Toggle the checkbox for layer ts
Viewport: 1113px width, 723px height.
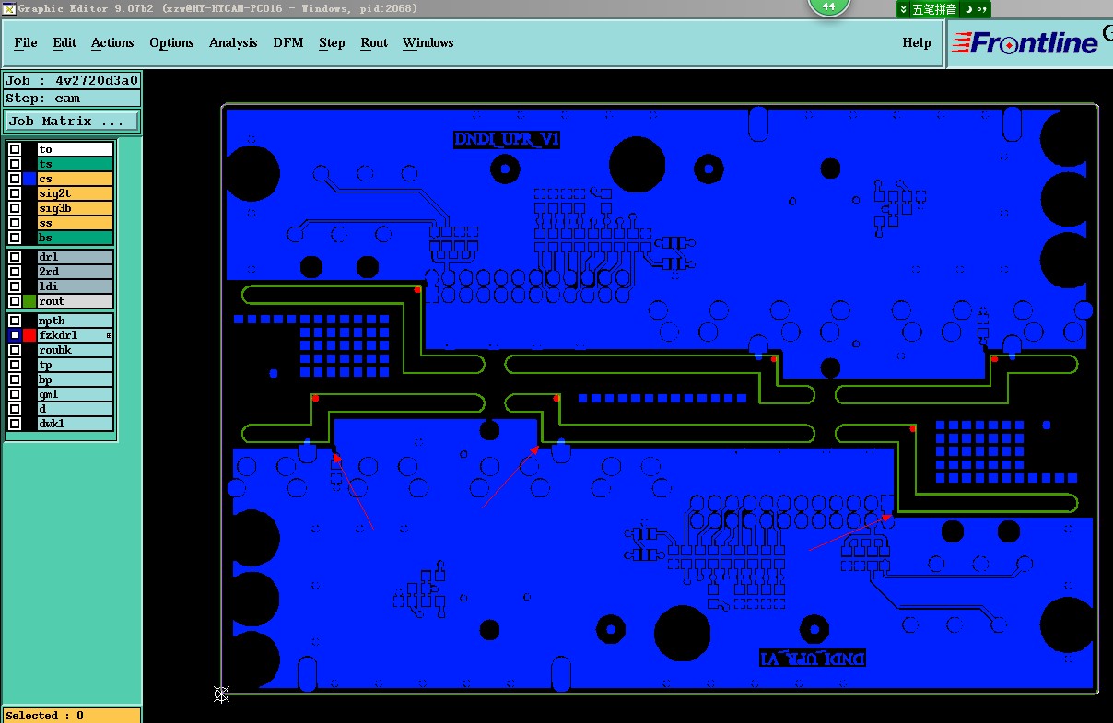pyautogui.click(x=15, y=164)
